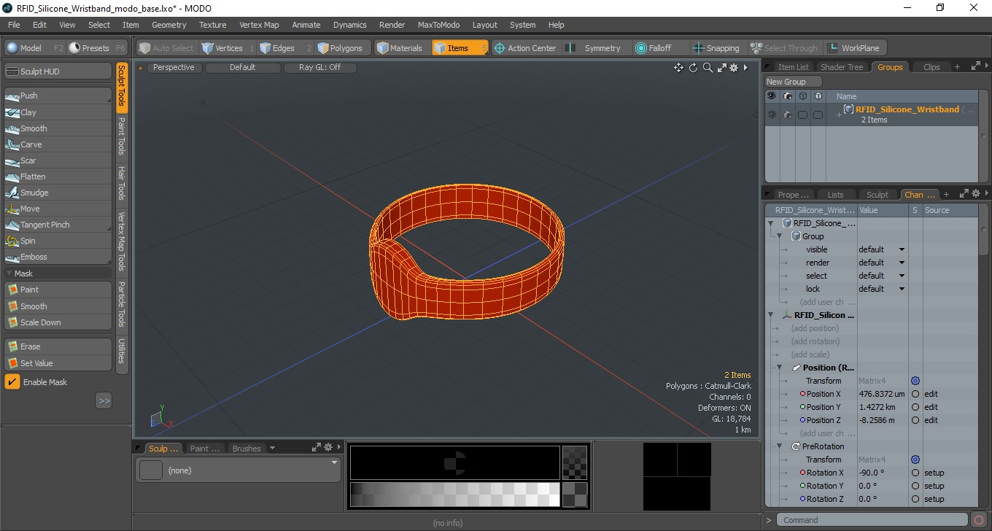Choose the mask Scale Down tool
Screen dimensions: 992x531
[x=58, y=322]
